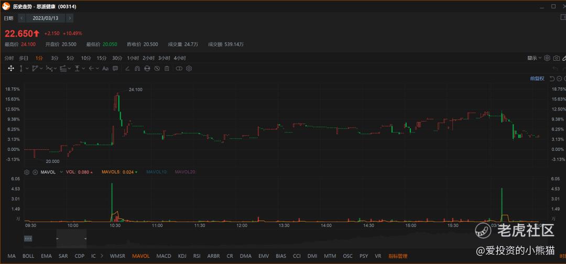Switch indicator to CCI
566x264 pixels.
[297, 256]
